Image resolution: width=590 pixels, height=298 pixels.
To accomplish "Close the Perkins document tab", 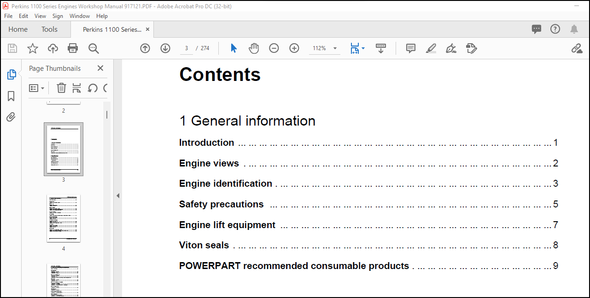I will 147,29.
